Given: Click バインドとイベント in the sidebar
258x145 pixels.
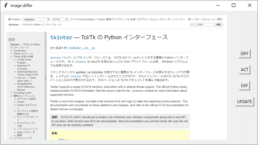Looking at the screenshot, I should 27,129.
